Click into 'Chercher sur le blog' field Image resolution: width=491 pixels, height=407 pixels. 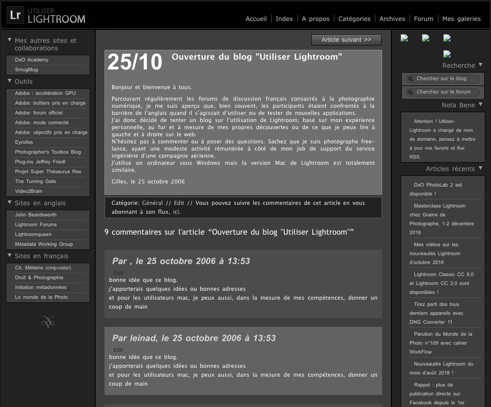[443, 79]
